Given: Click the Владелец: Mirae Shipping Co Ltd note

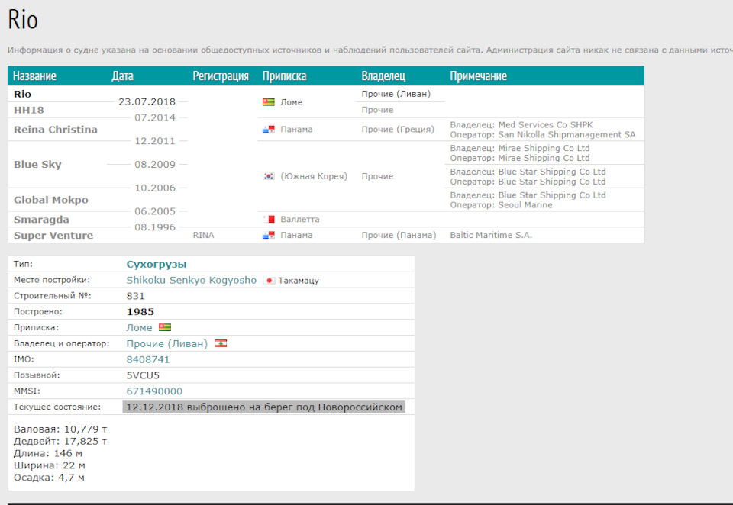Looking at the screenshot, I should tap(520, 148).
